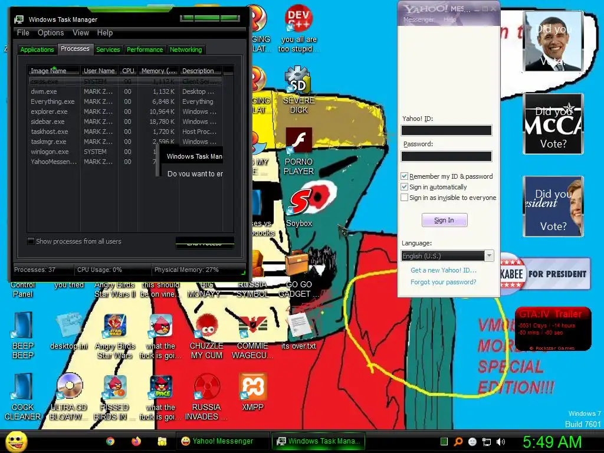
Task: Open the ULTRA CD BLOATW... disc icon
Action: pyautogui.click(x=70, y=386)
